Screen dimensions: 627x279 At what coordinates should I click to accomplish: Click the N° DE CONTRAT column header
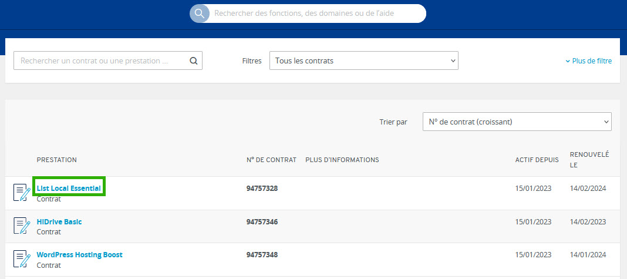[271, 160]
